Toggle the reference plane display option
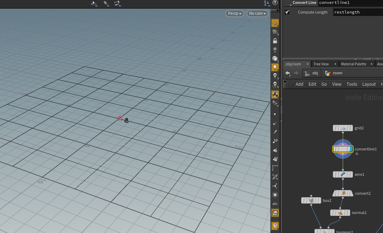The height and width of the screenshot is (233, 383). [275, 23]
